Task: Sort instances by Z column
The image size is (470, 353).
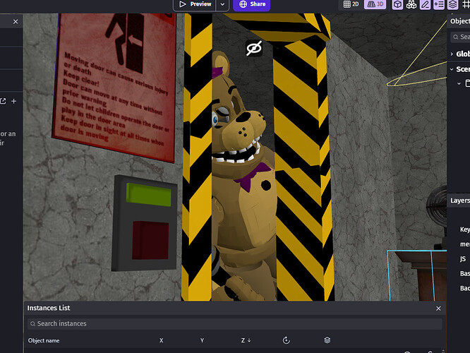Action: point(246,340)
